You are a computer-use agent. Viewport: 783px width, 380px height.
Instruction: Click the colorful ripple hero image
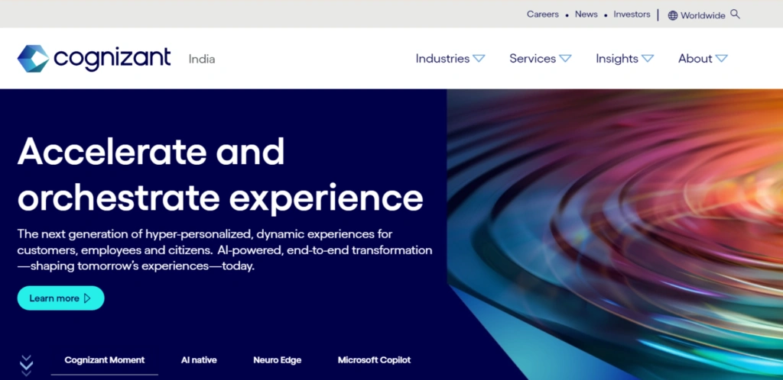point(615,234)
